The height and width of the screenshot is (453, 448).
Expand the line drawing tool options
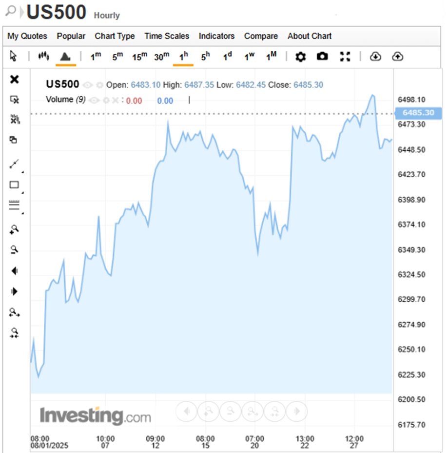(22, 172)
